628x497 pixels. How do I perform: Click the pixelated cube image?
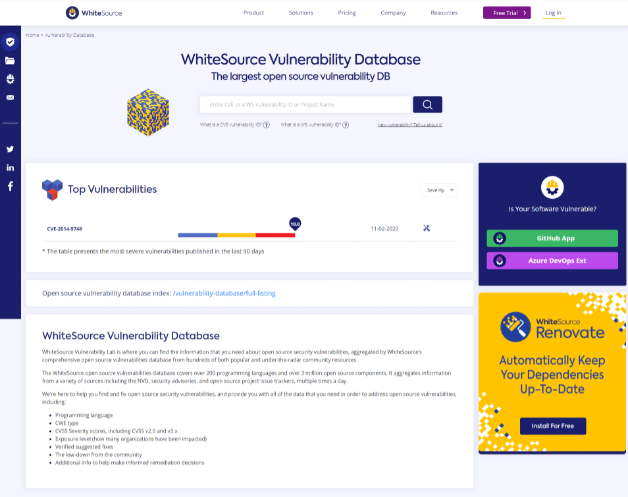[x=148, y=113]
